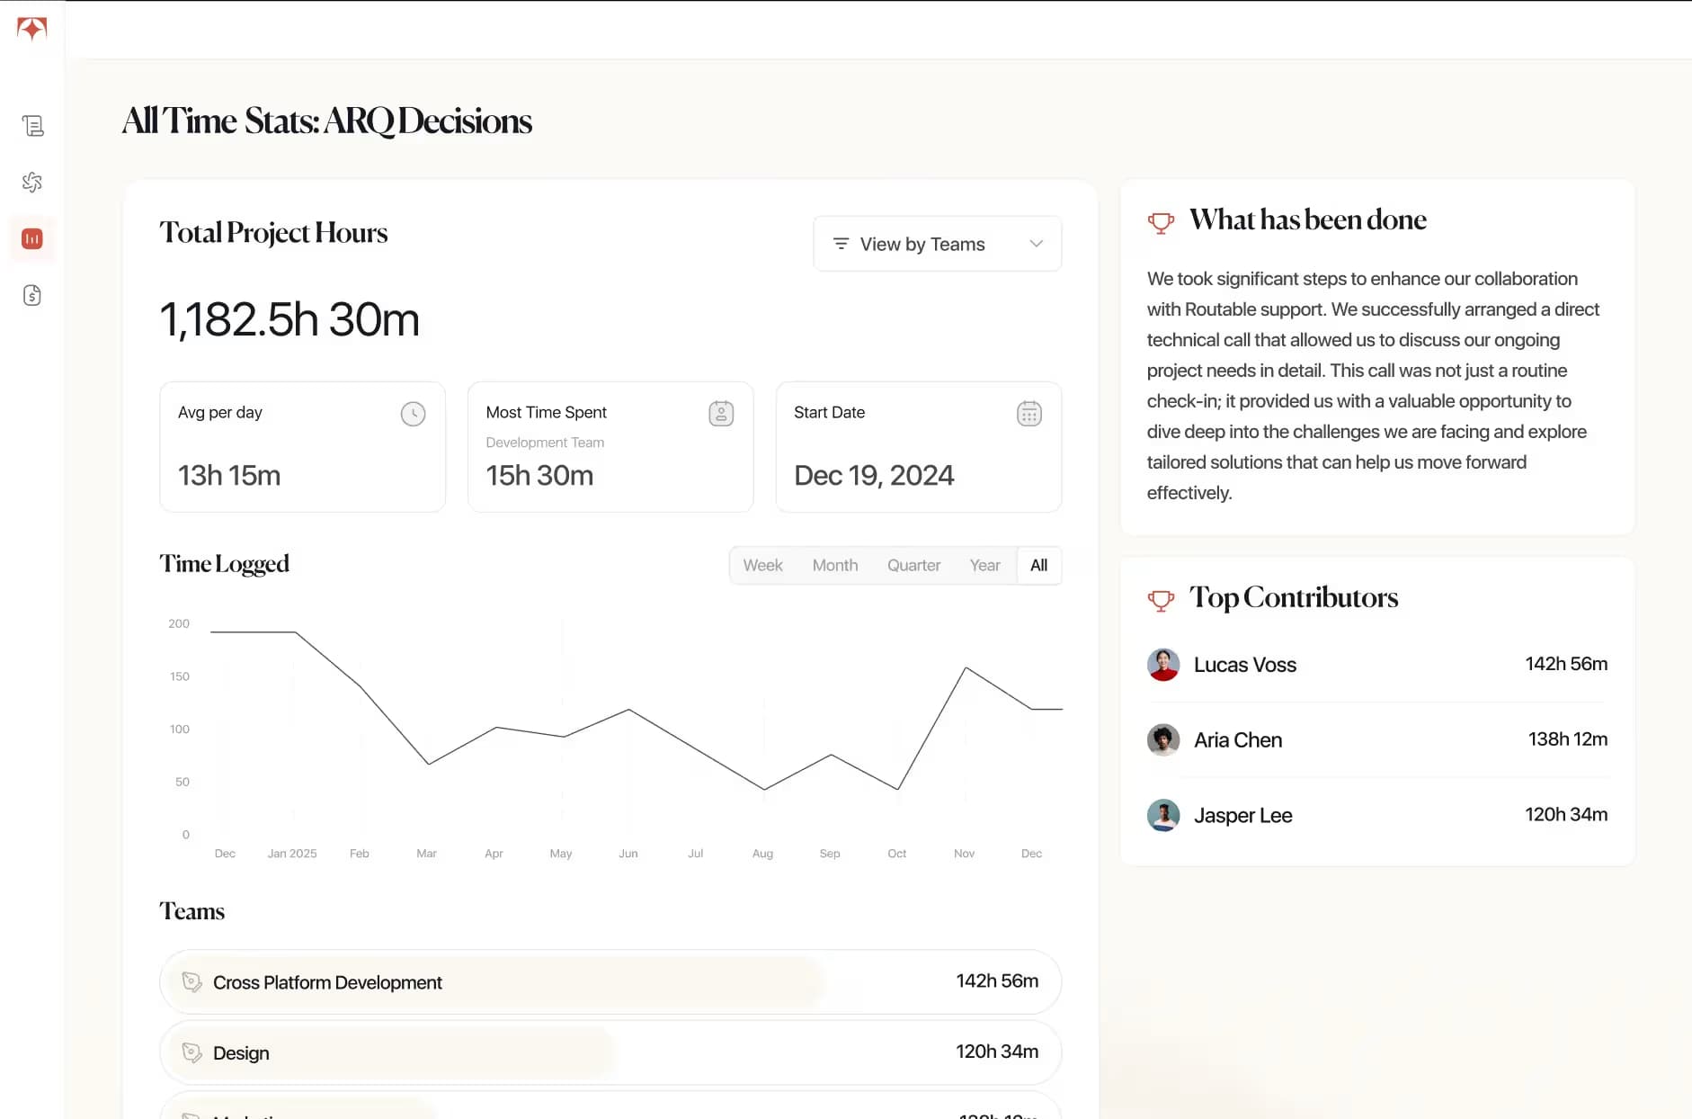Viewport: 1692px width, 1119px height.
Task: Click the 142h 56m value beside Lucas Voss
Action: [1566, 664]
